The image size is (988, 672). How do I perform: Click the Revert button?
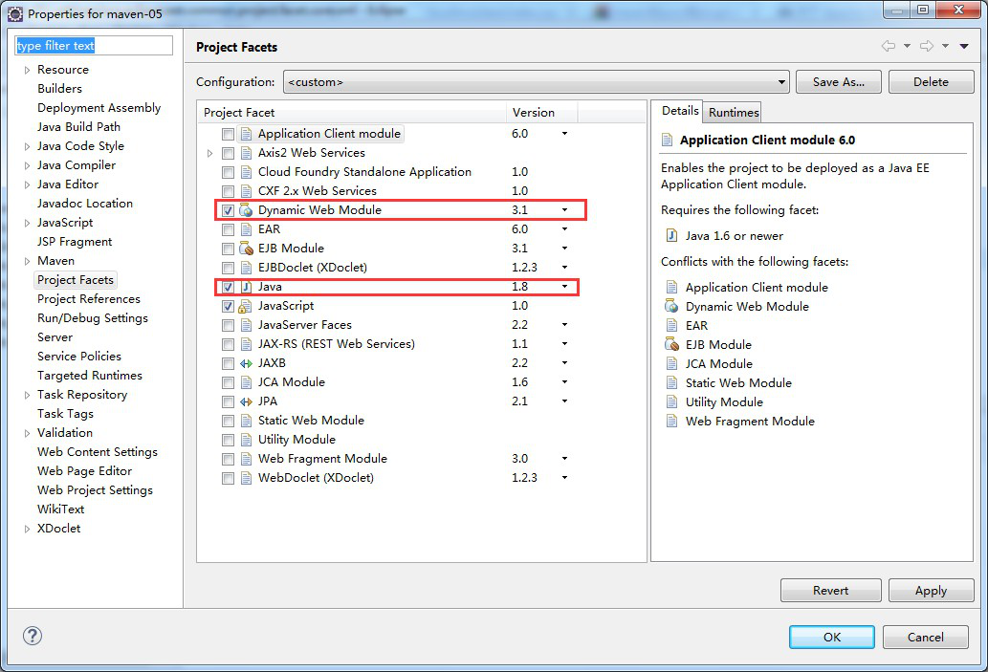830,590
